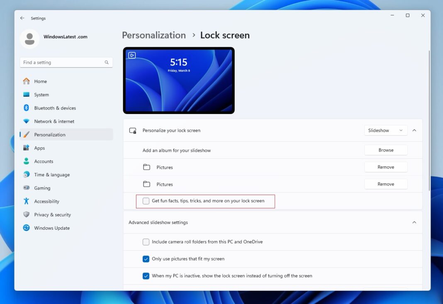The width and height of the screenshot is (443, 304).
Task: Collapse Advanced slideshow settings
Action: [414, 222]
